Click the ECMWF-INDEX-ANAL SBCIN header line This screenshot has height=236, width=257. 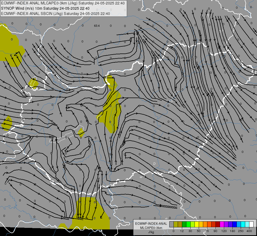click(x=55, y=14)
